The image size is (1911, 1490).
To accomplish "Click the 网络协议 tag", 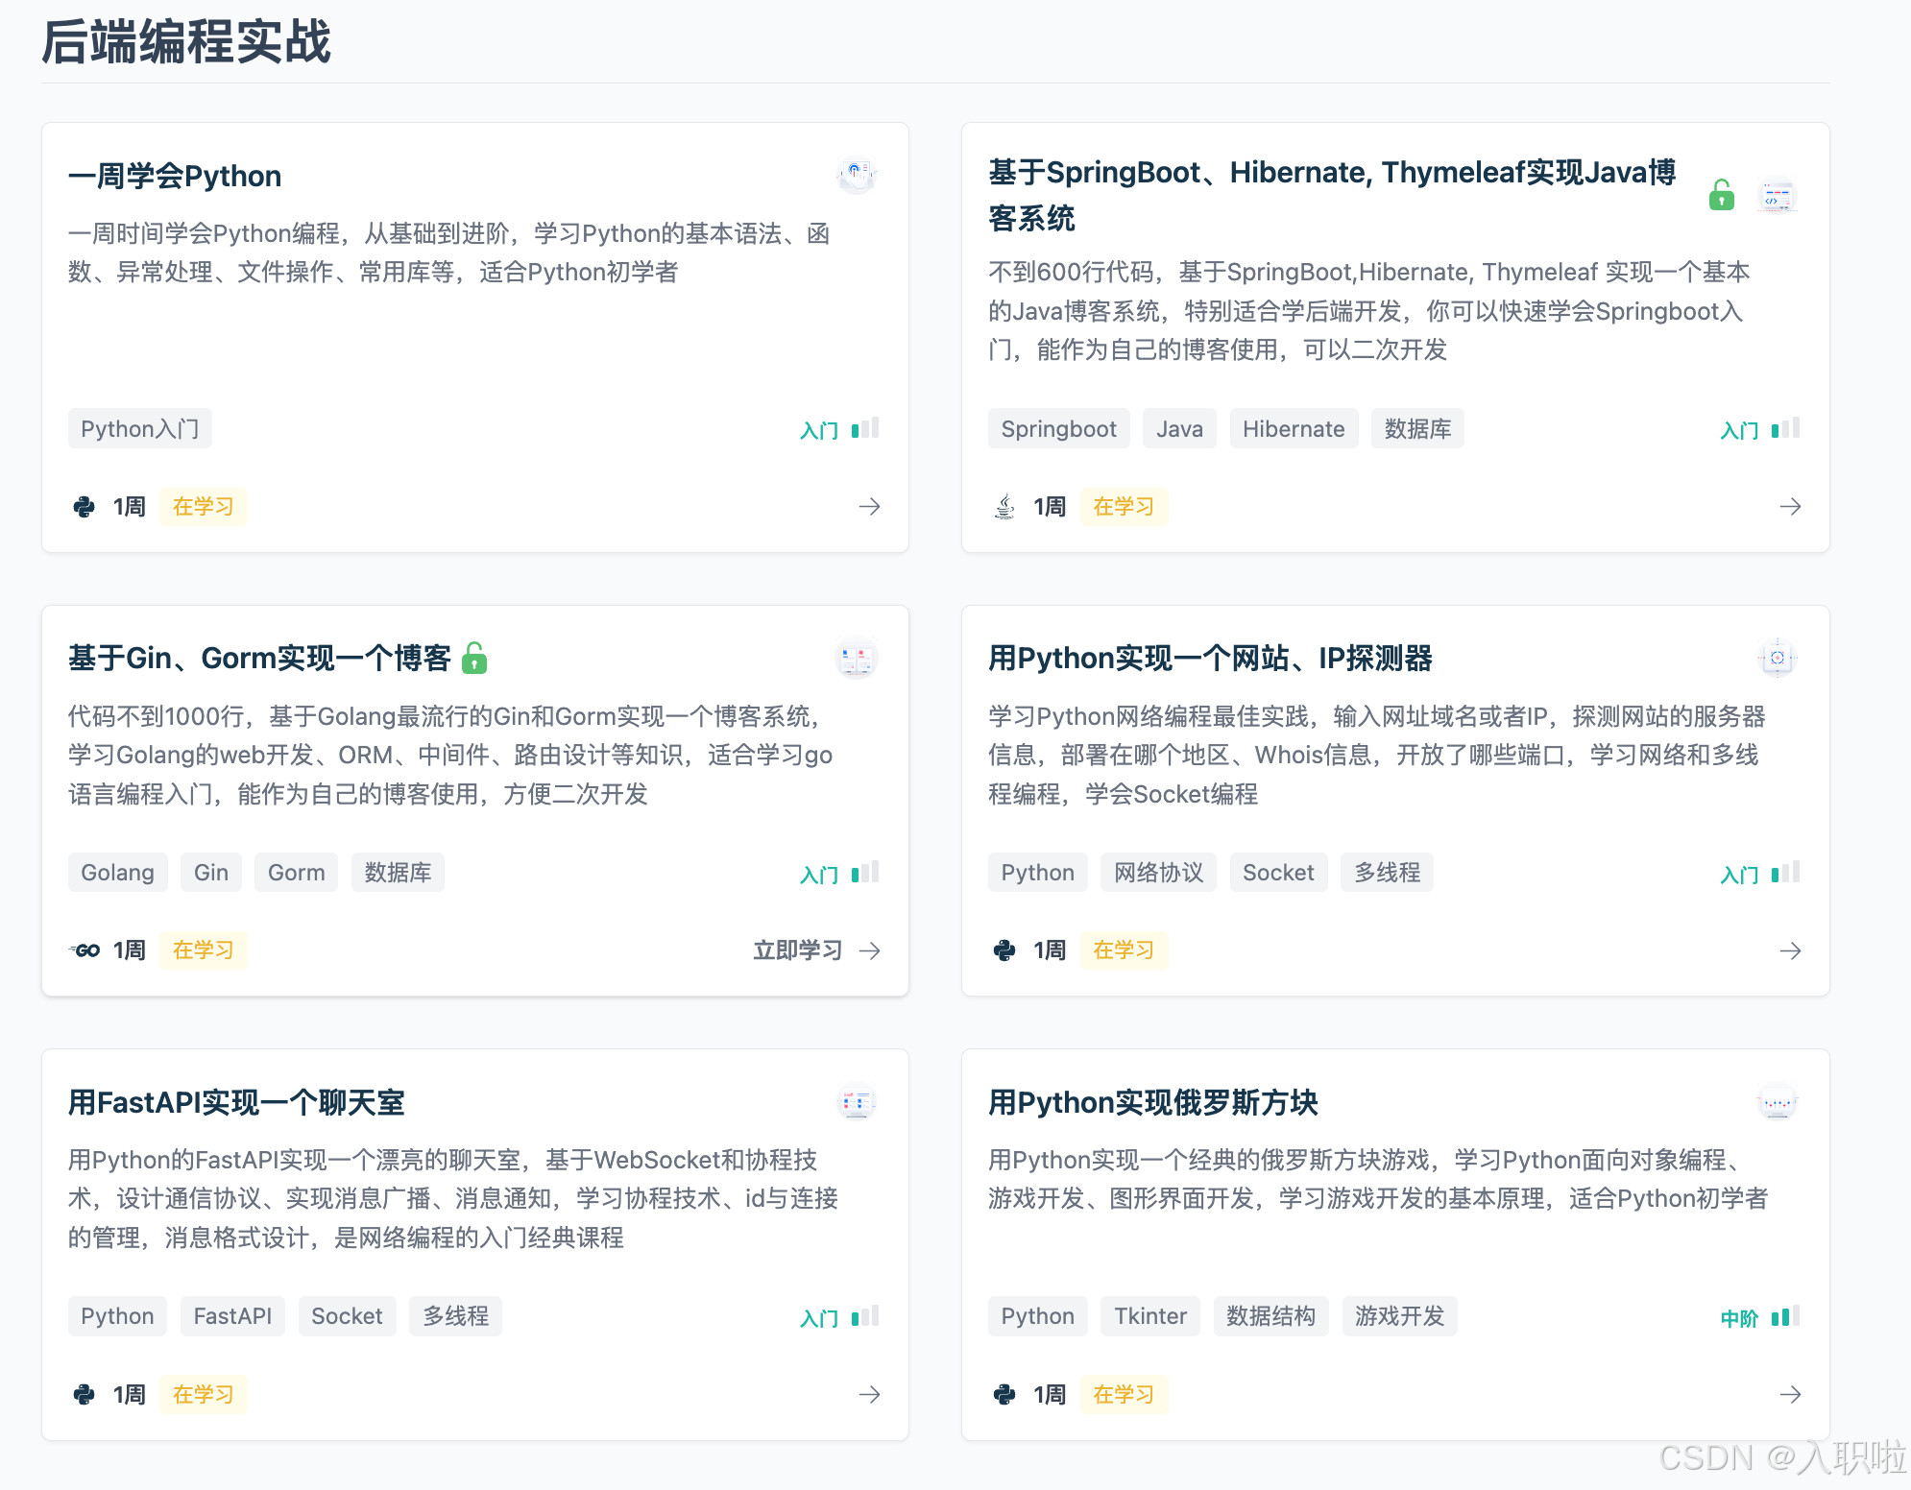I will tap(1158, 872).
